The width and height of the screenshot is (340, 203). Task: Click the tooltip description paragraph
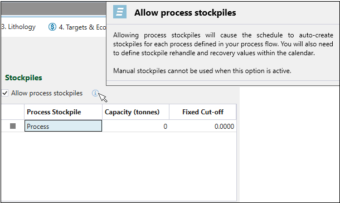(223, 44)
